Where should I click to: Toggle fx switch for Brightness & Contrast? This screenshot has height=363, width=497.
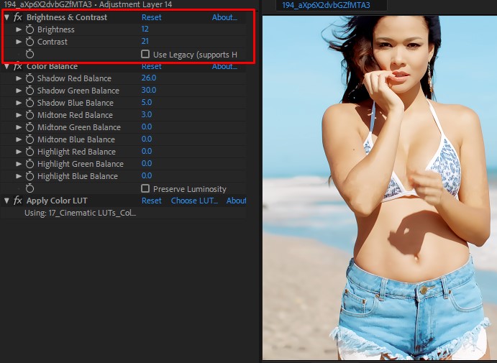click(x=18, y=17)
